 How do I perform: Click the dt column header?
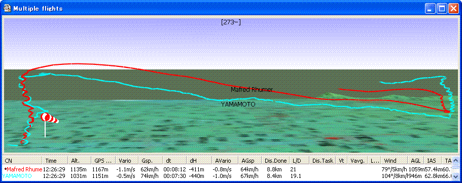(174, 161)
